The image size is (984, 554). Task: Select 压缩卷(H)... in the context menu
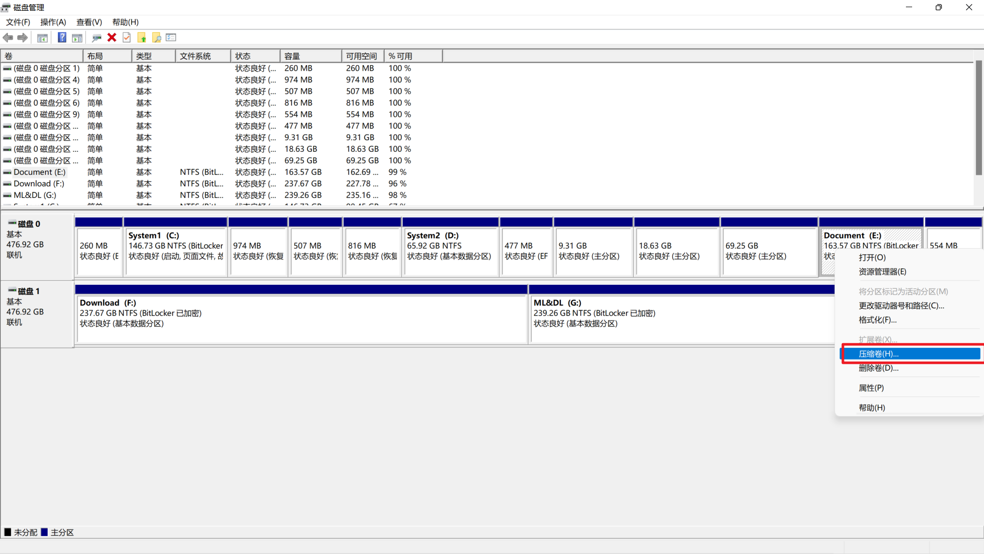point(910,354)
